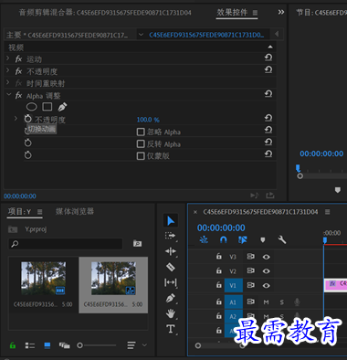Toggle snap magnet icon in timeline
The height and width of the screenshot is (360, 347).
224,240
